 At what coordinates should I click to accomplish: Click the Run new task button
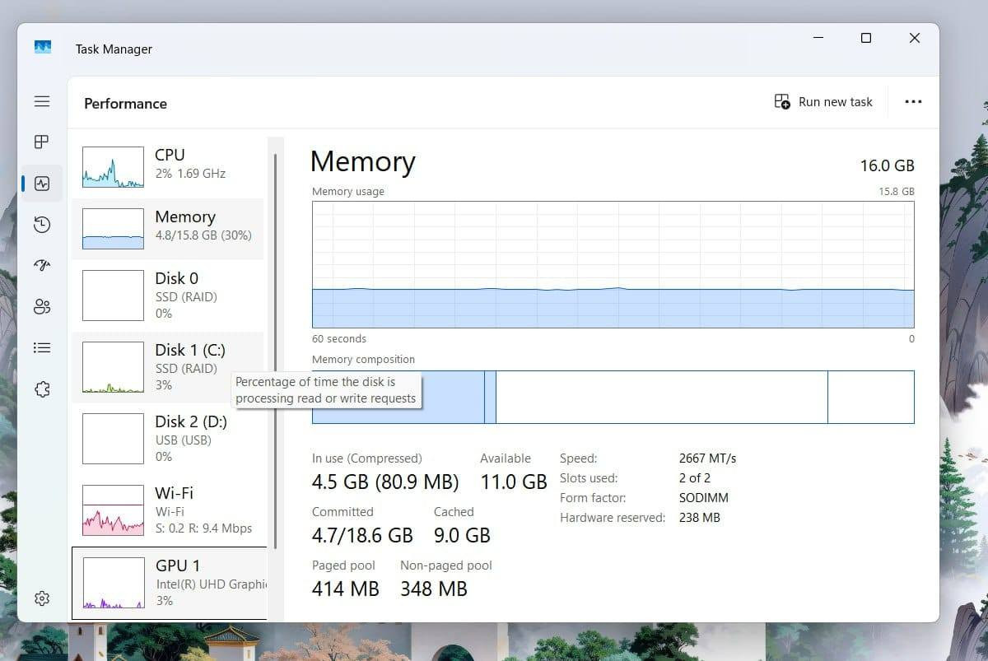click(823, 101)
